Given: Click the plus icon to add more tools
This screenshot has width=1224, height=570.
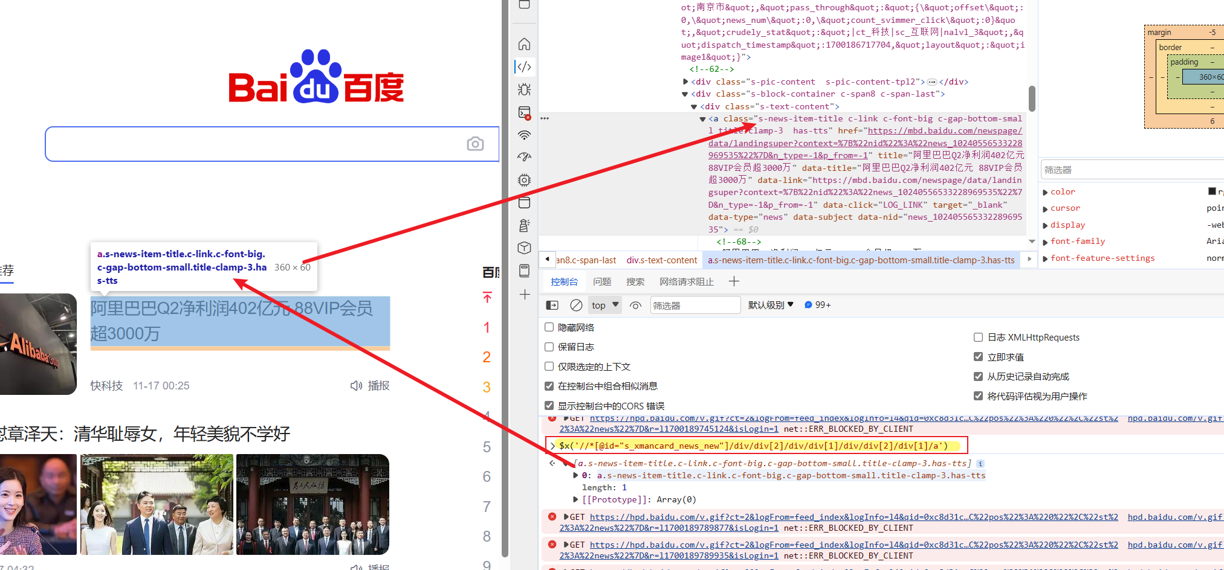Looking at the screenshot, I should 525,295.
